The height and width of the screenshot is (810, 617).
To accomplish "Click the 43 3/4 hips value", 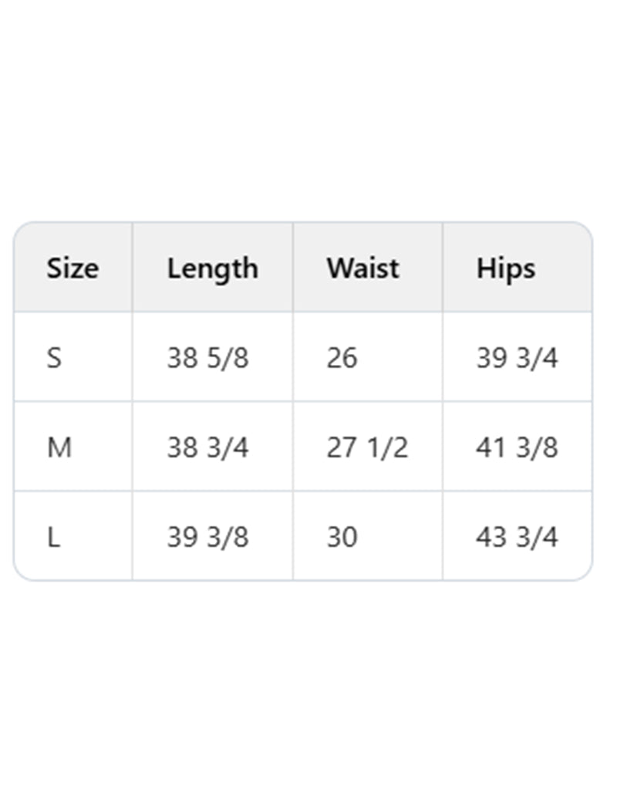I will click(517, 537).
